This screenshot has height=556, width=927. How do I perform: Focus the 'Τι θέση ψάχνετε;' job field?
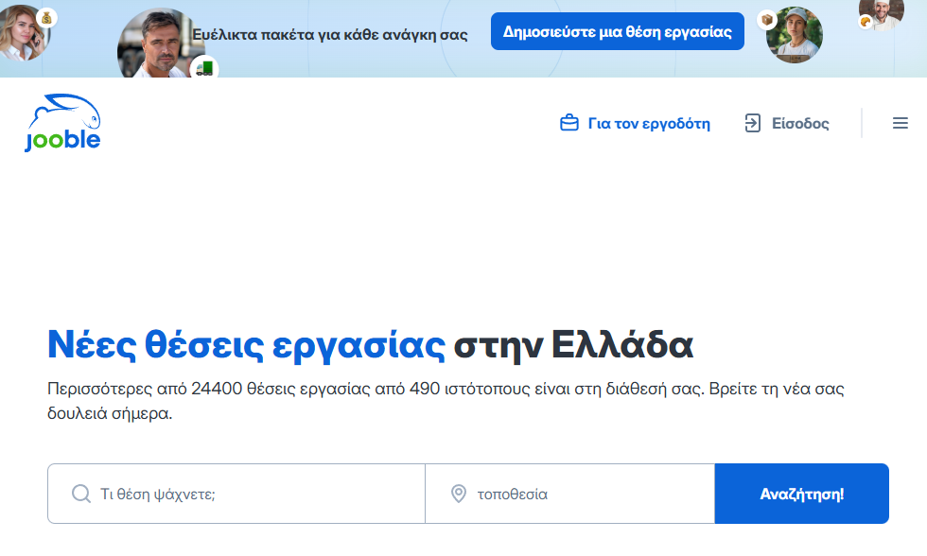236,494
